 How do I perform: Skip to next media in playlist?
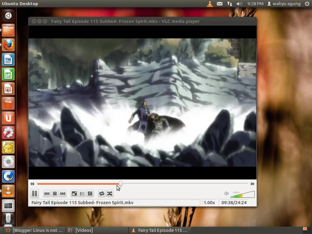pos(63,193)
